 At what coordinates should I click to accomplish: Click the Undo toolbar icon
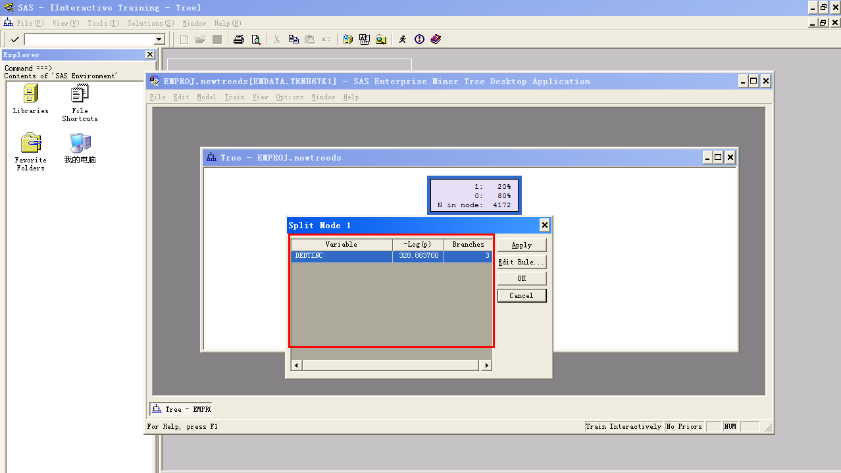[326, 39]
